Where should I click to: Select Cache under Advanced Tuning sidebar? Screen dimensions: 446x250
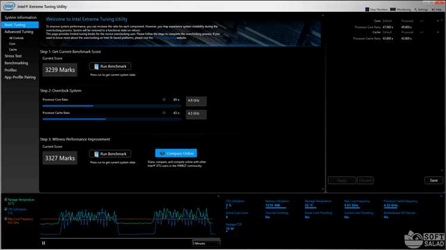tap(13, 49)
